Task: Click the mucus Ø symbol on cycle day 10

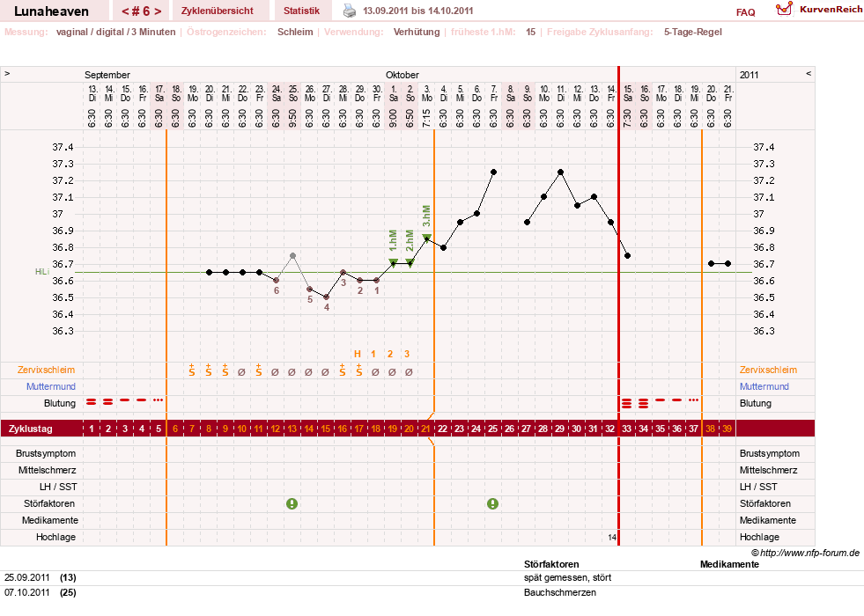Action: (x=241, y=372)
